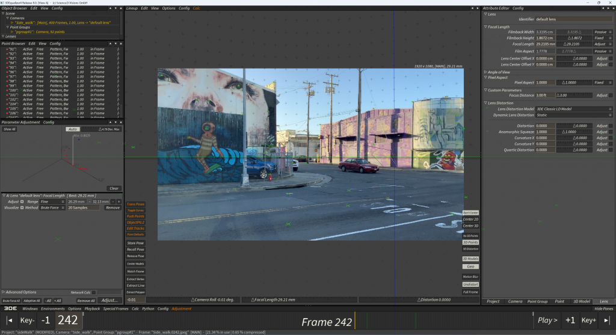Toggle the Adjust checkbox for Focal Length parameter

22,201
